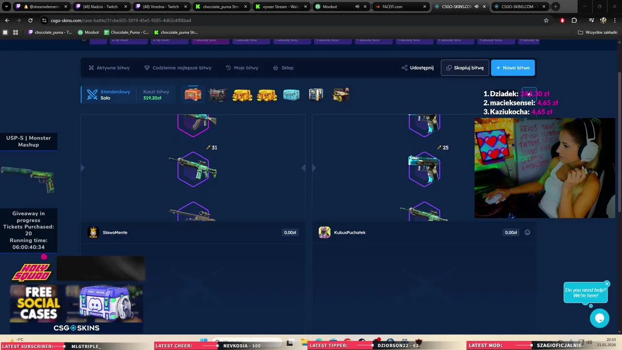Click SlawoMente's 0.00zł balance

pyautogui.click(x=290, y=232)
